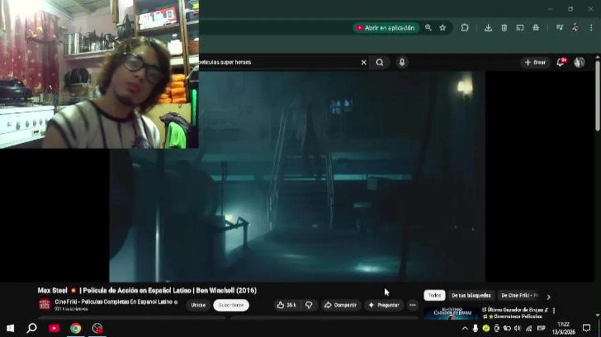Viewport: 601px width, 337px height.
Task: Start voice search with the microphone icon
Action: click(402, 62)
